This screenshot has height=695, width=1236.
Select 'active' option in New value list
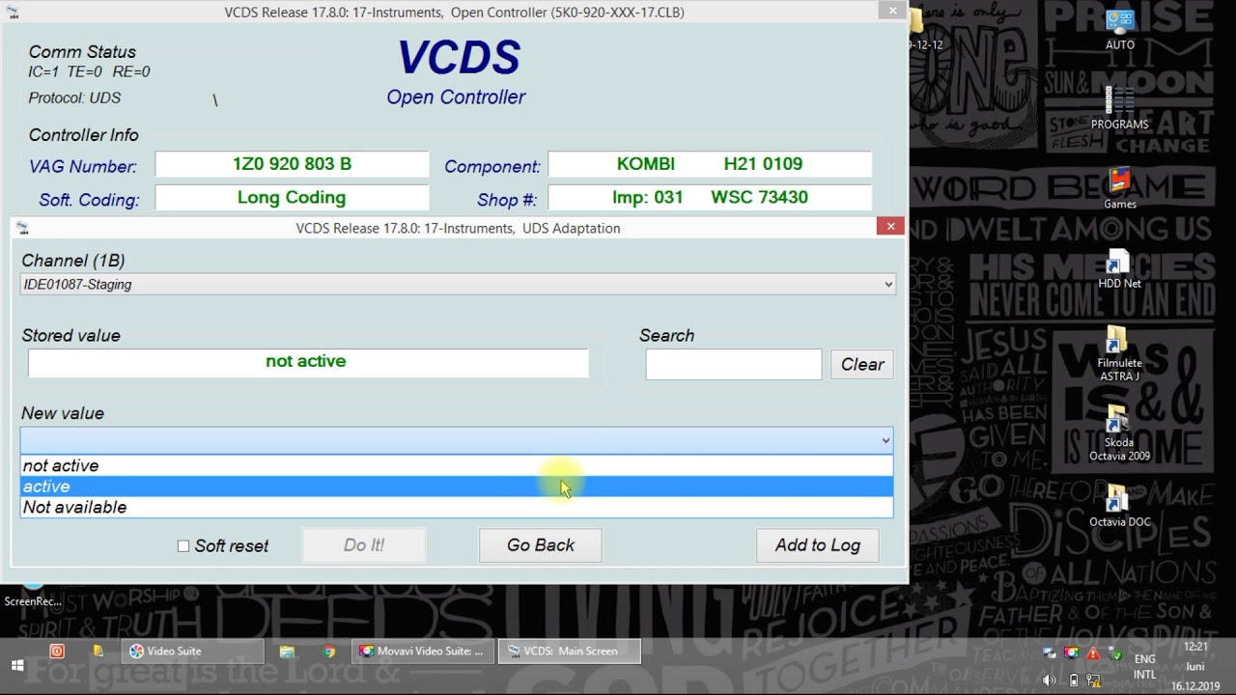pos(457,486)
